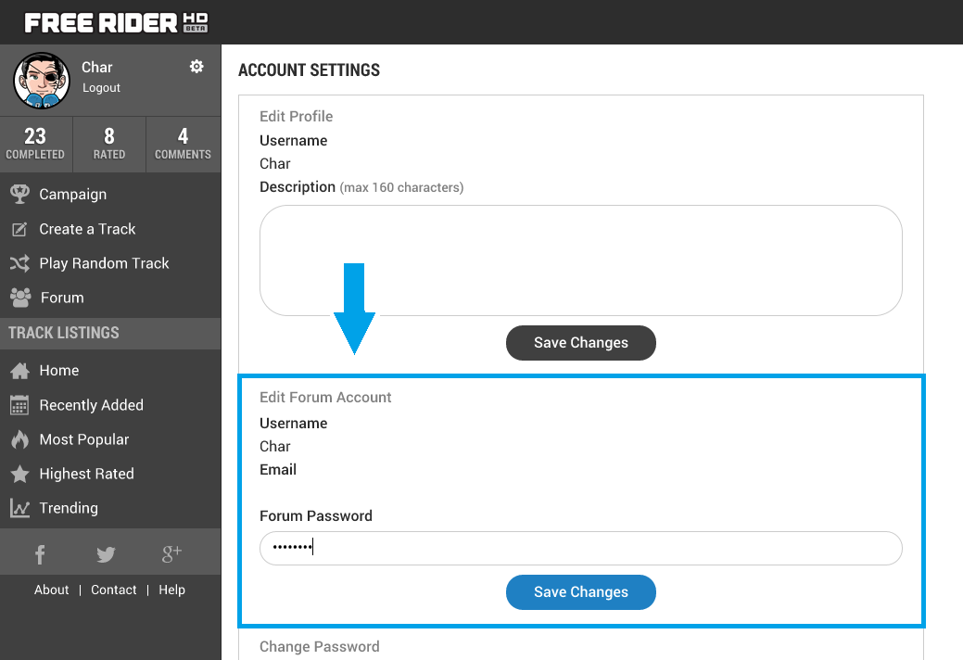Click the Play Random Track shuffle icon

pyautogui.click(x=19, y=263)
